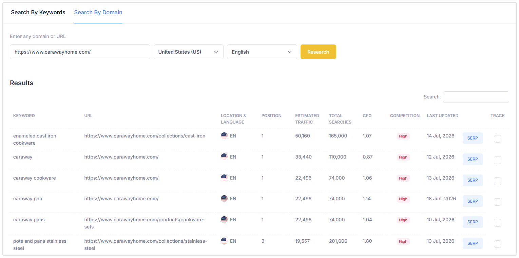Sort by TOTAL SEARCHES column header
519x258 pixels.
pyautogui.click(x=340, y=119)
